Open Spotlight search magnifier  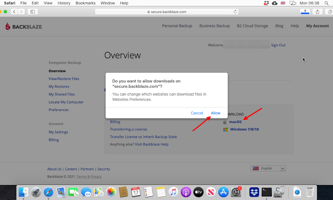[326, 3]
